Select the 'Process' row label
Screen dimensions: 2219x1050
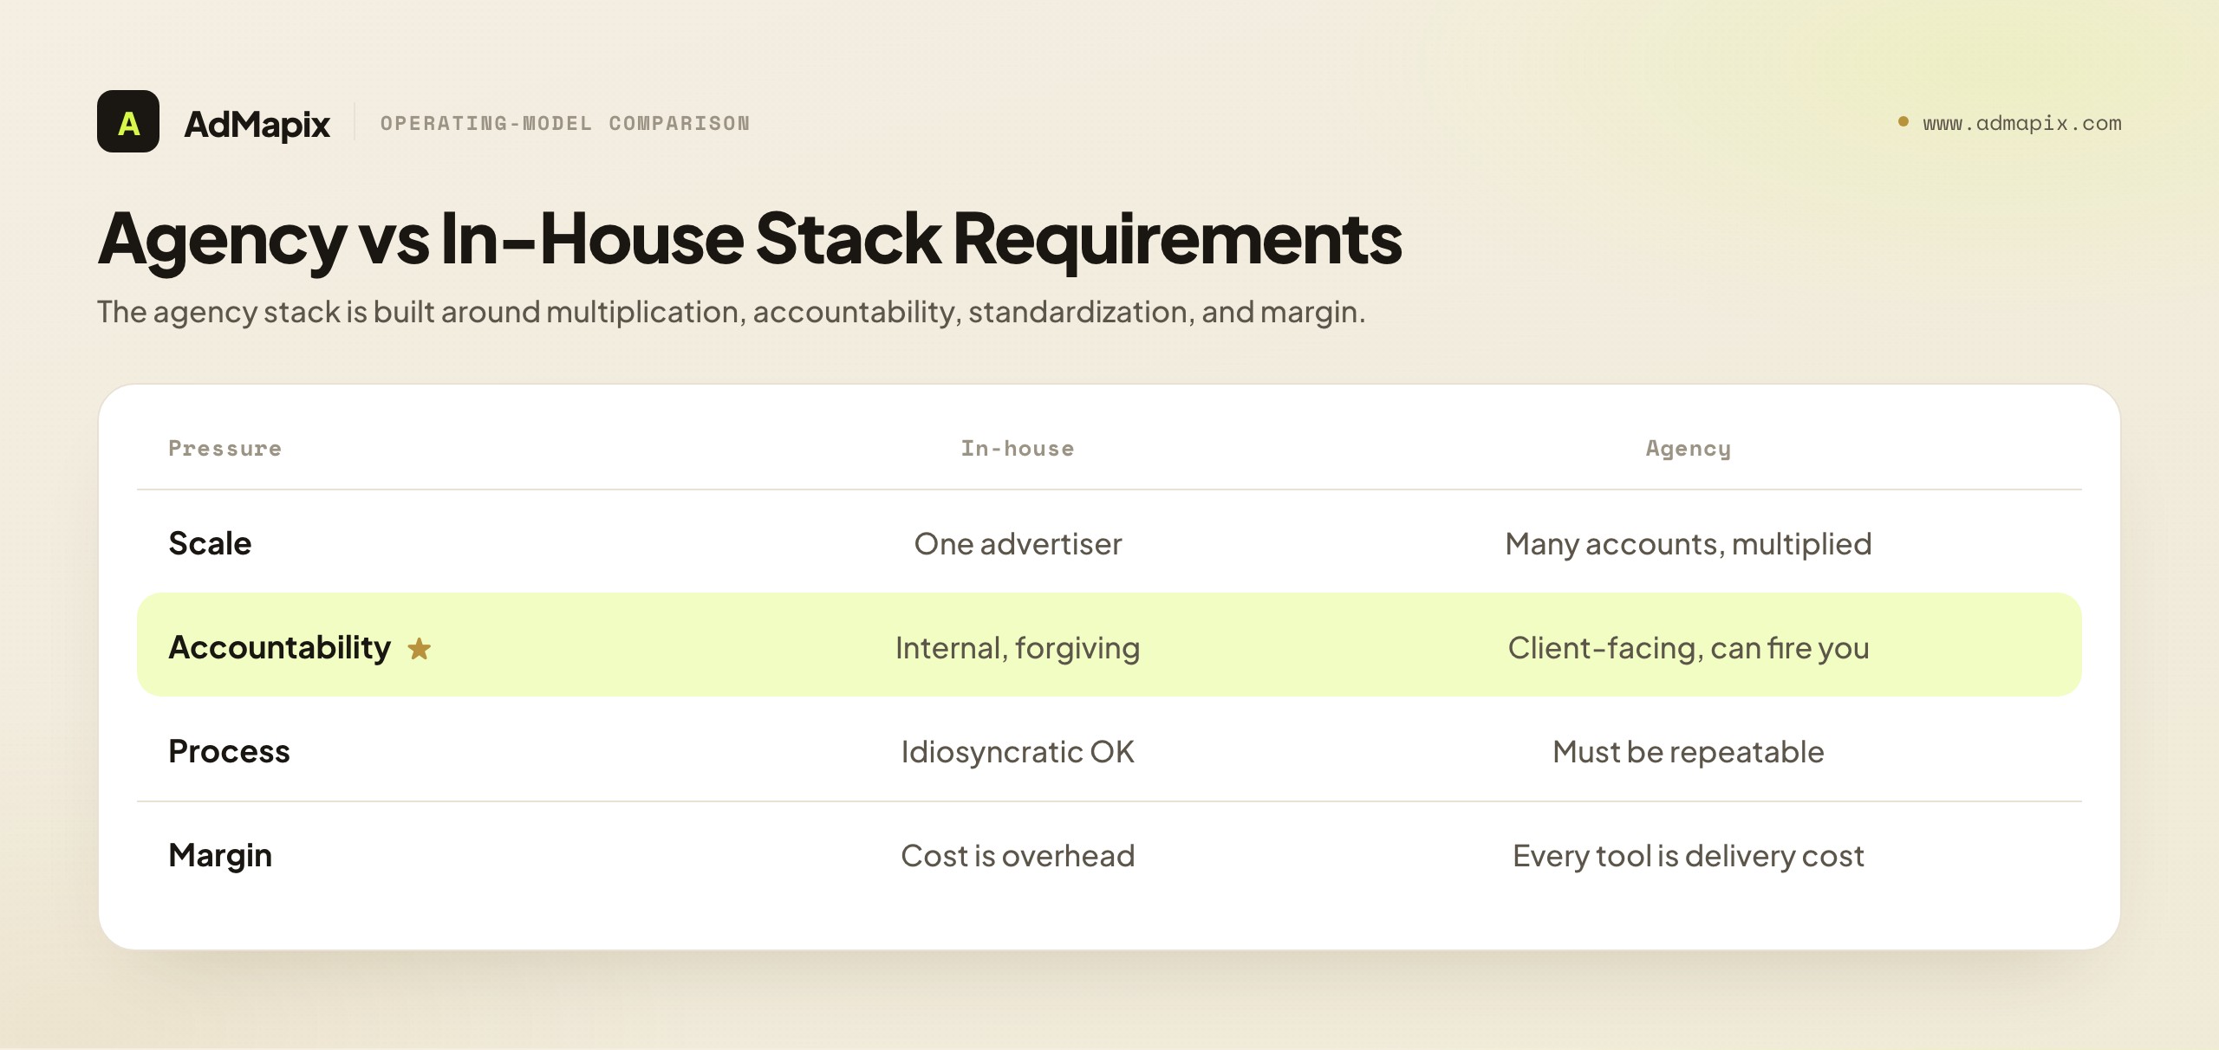pyautogui.click(x=229, y=751)
